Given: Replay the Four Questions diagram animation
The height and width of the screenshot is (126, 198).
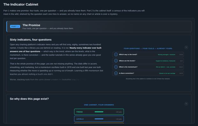Looking at the screenshot, I should [x=186, y=47].
